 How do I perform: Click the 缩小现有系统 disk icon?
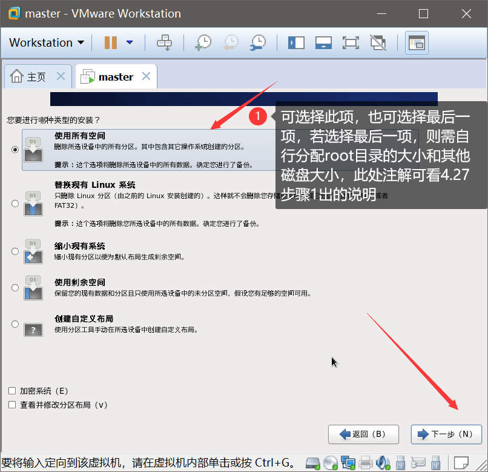[33, 251]
